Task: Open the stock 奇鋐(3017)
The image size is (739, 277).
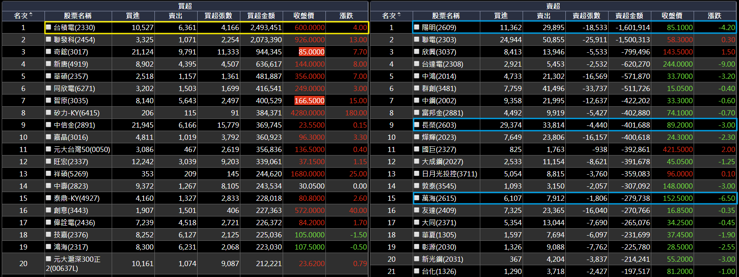Action: 71,52
